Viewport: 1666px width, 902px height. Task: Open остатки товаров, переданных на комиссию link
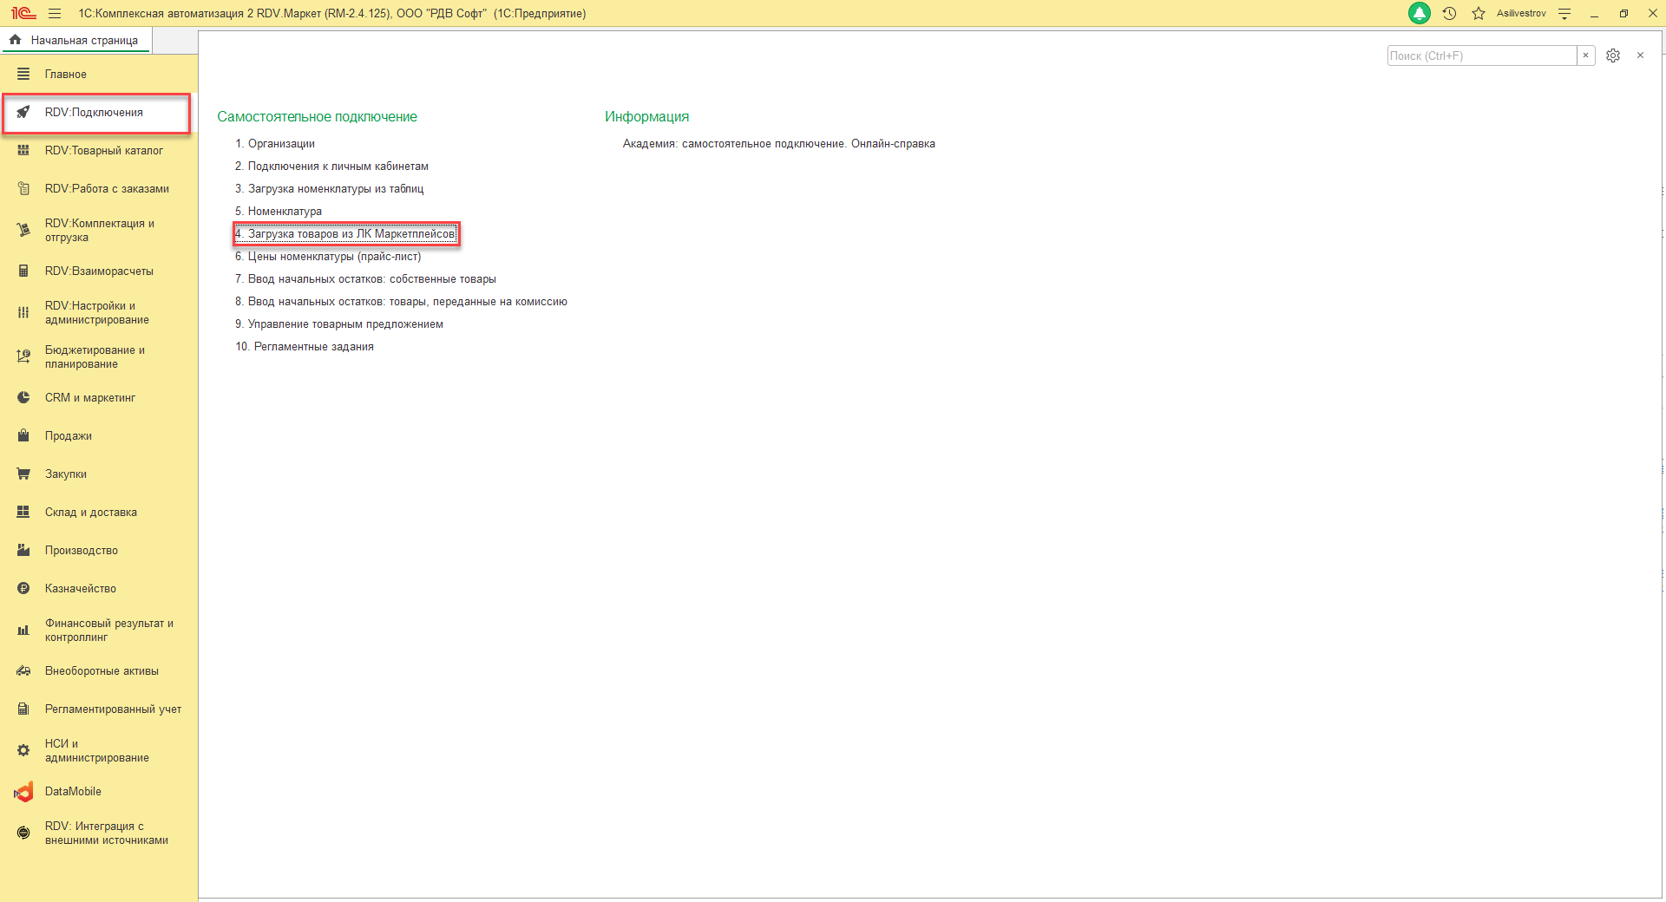click(x=401, y=301)
